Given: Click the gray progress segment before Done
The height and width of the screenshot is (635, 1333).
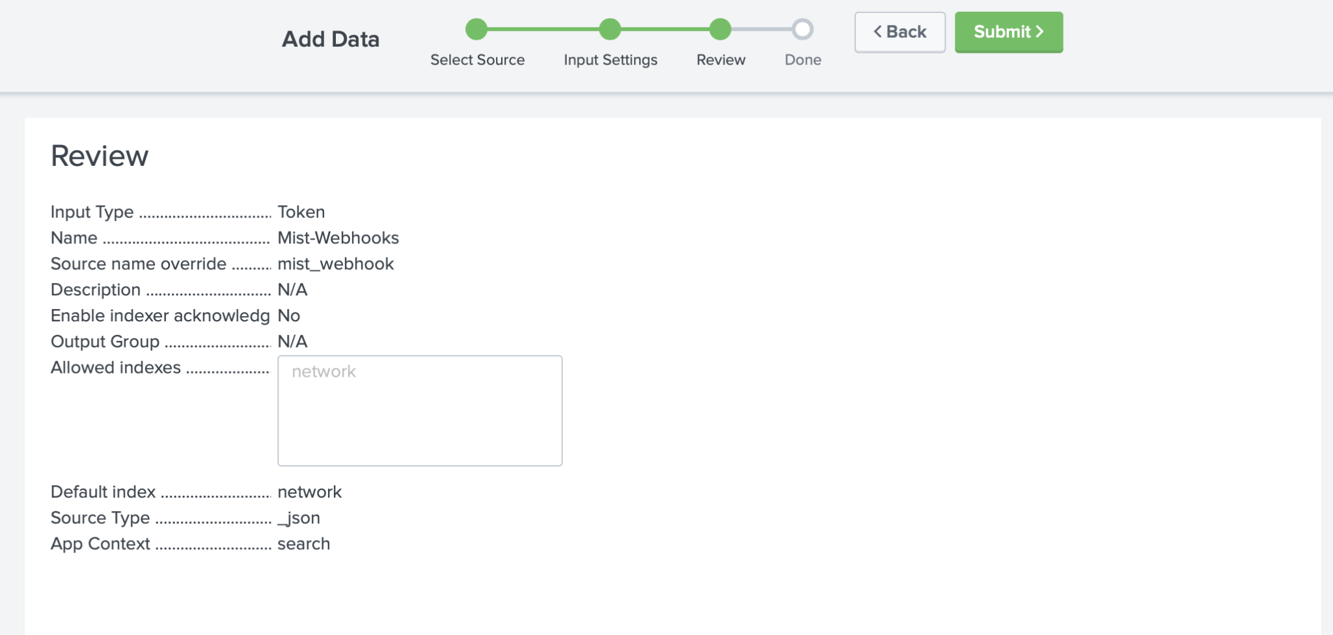Looking at the screenshot, I should click(762, 29).
